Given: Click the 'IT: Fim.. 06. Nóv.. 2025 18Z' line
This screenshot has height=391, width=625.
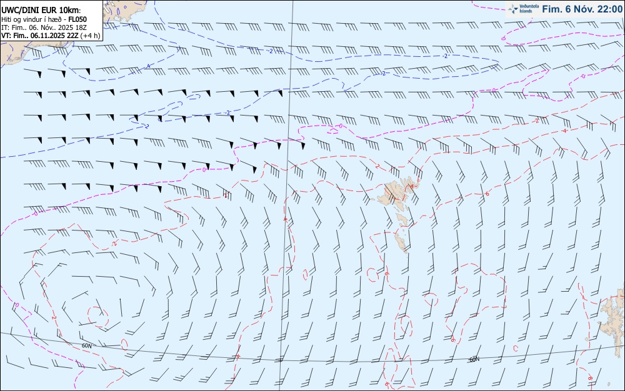Looking at the screenshot, I should (x=44, y=27).
